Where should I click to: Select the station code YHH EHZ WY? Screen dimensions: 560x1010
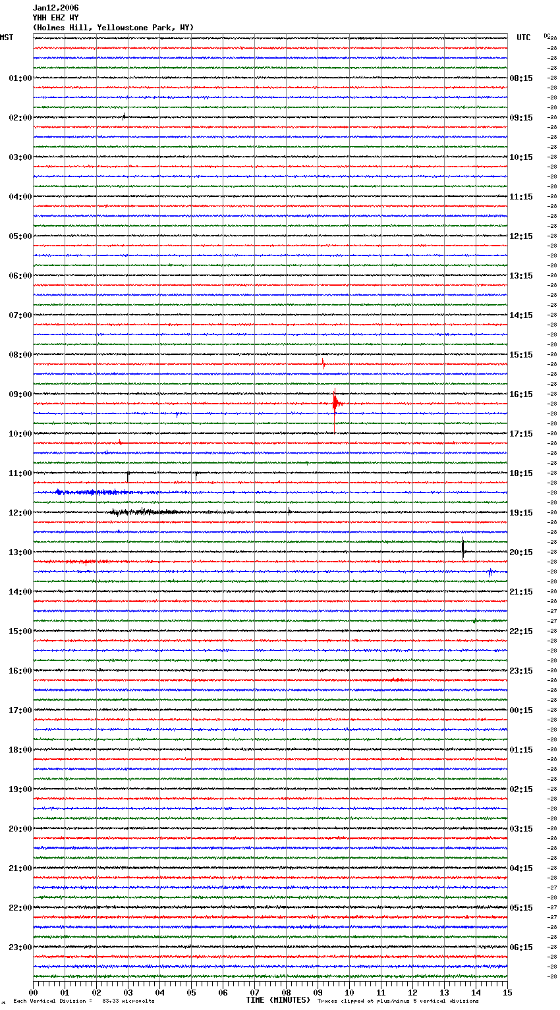click(x=55, y=18)
